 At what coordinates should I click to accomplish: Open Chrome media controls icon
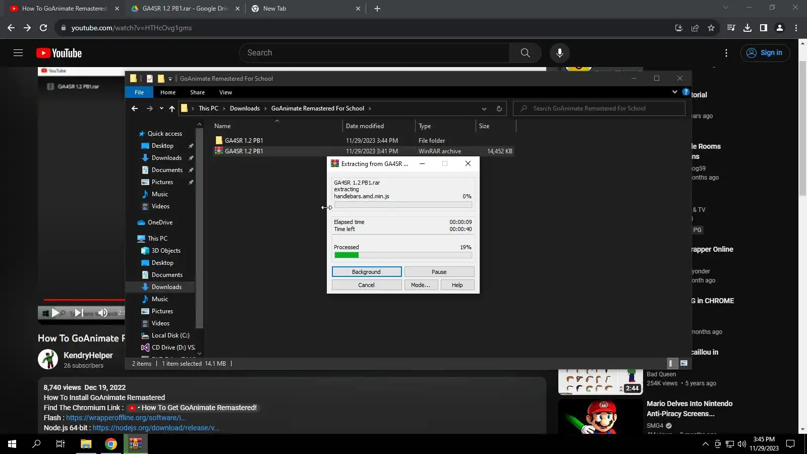coord(731,28)
